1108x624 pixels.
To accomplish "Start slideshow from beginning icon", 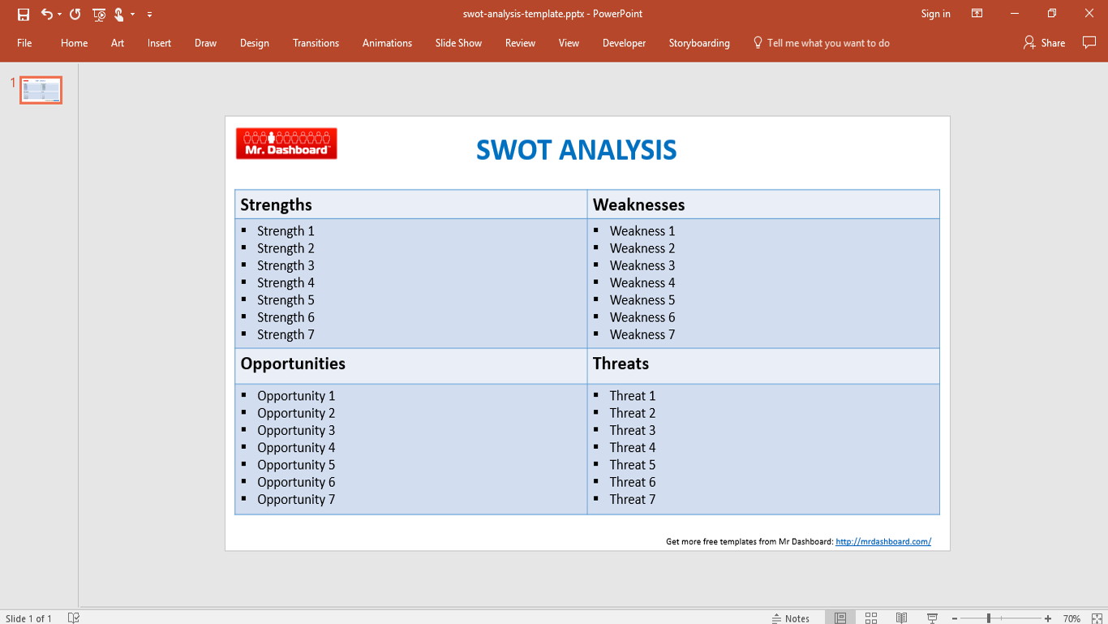I will point(99,14).
